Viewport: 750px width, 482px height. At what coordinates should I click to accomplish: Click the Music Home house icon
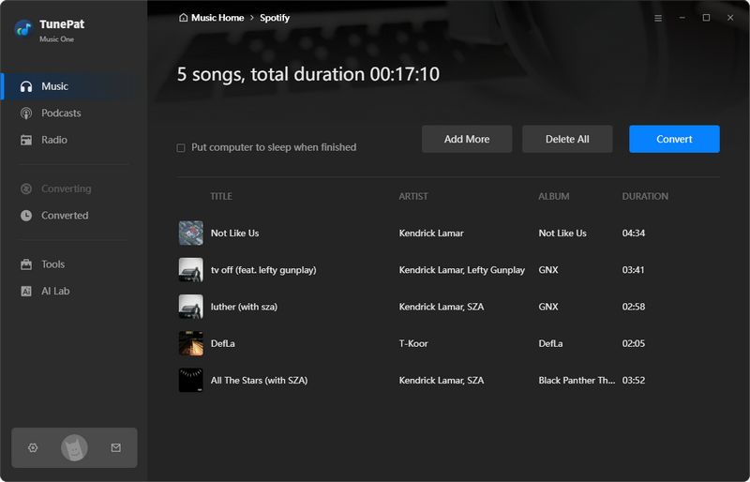click(x=183, y=18)
